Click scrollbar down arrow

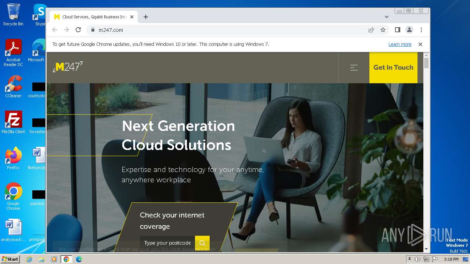coord(426,249)
